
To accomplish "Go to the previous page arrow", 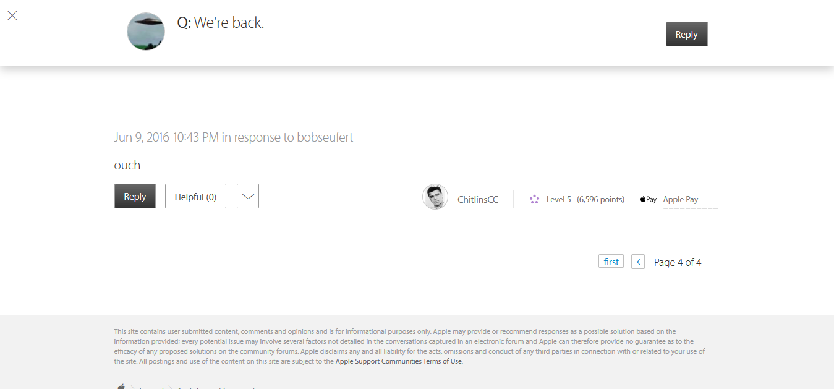I will coord(638,262).
